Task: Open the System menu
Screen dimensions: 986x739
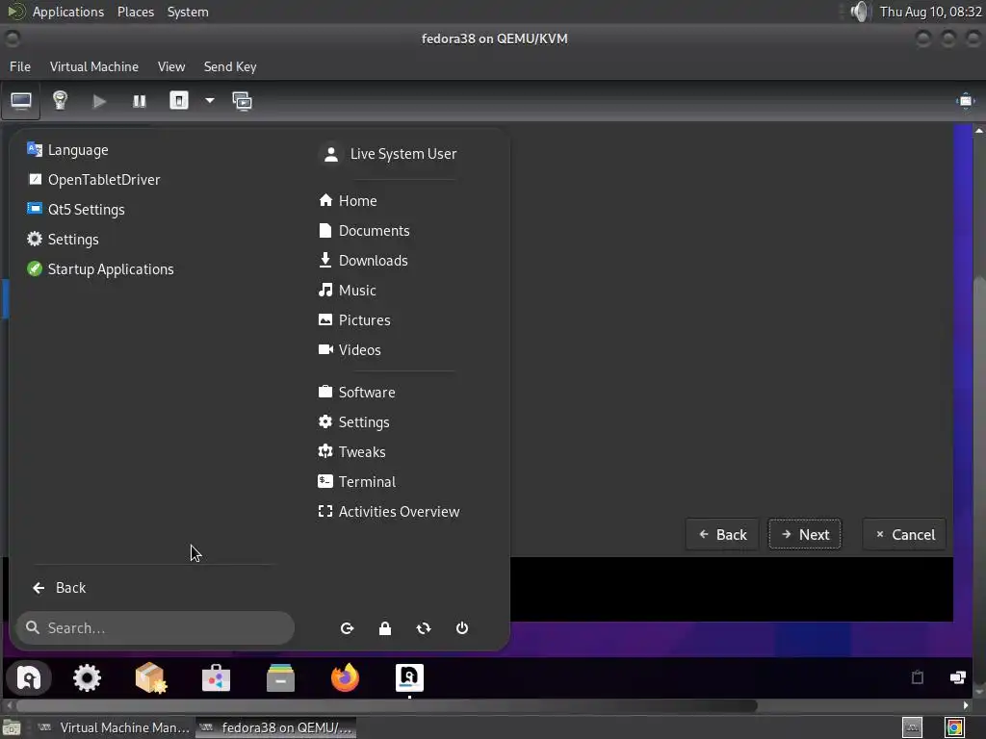Action: tap(188, 12)
